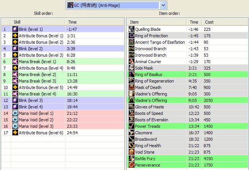
Task: Sort item list by Time column header
Action: click(194, 22)
